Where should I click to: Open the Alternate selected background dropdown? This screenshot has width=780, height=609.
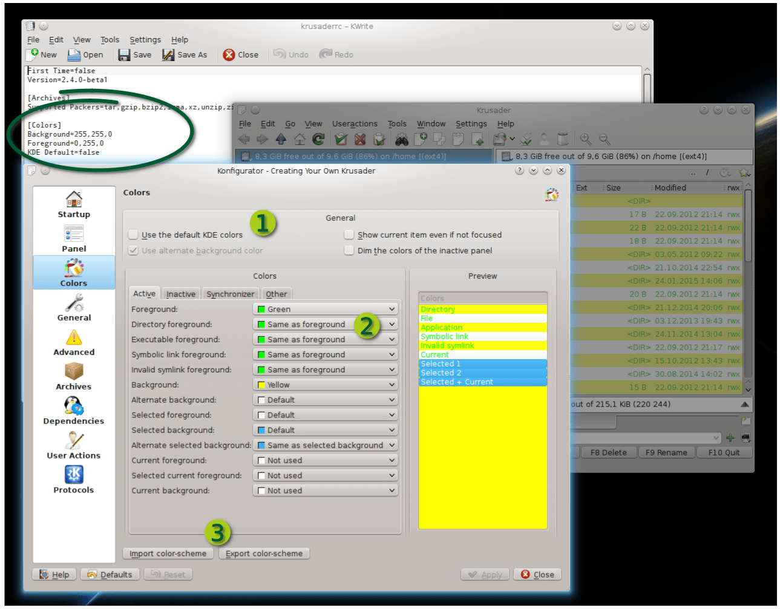[326, 445]
